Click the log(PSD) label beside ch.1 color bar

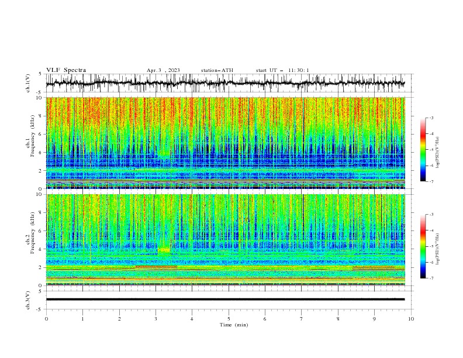438,153
